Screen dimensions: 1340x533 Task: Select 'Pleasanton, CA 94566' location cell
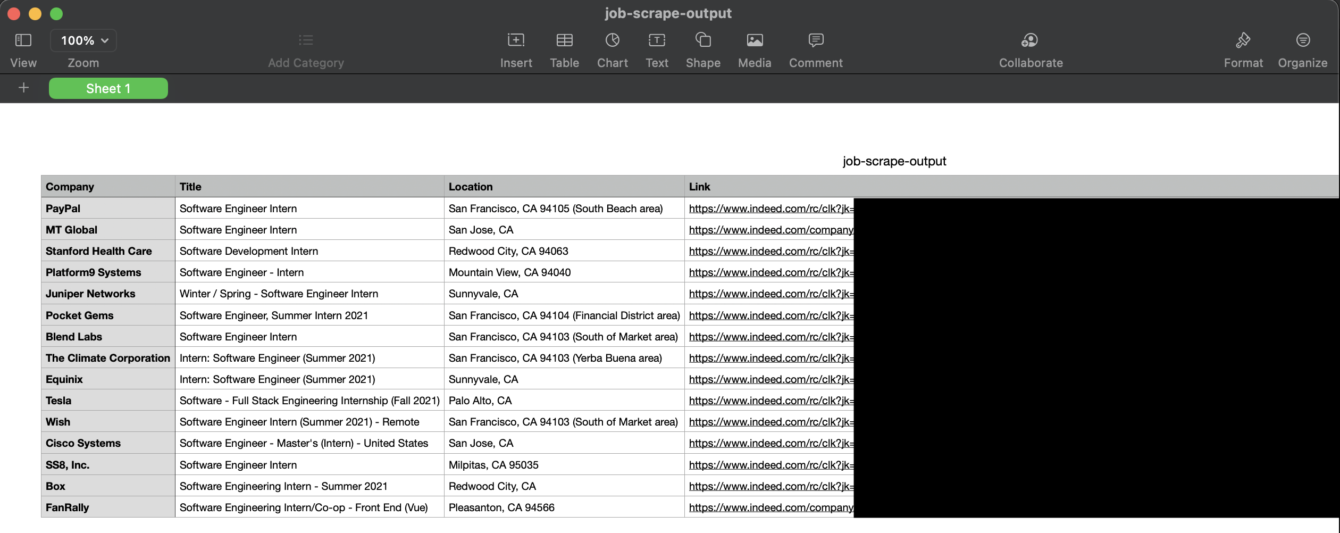(564, 507)
